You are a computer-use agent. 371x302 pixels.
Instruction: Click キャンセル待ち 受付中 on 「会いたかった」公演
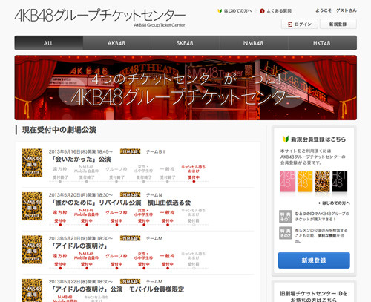tap(194, 173)
